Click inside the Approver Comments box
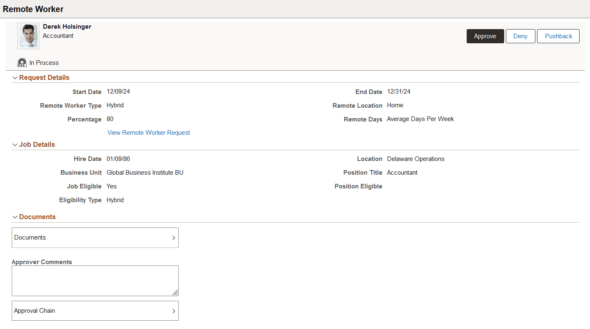 [x=95, y=280]
